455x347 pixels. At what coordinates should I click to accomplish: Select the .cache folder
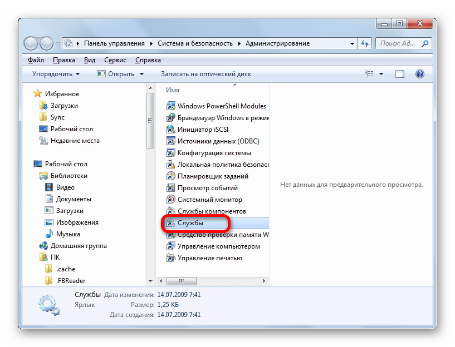60,269
